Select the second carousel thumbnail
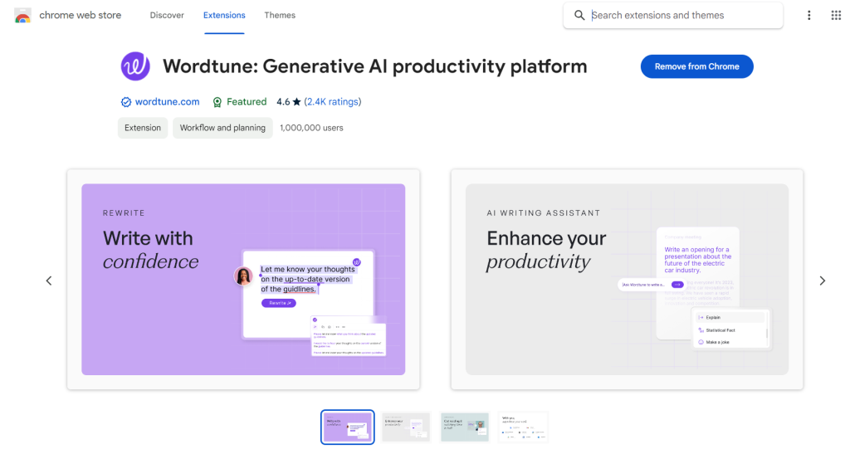Viewport: 850px width, 464px height. pos(406,427)
